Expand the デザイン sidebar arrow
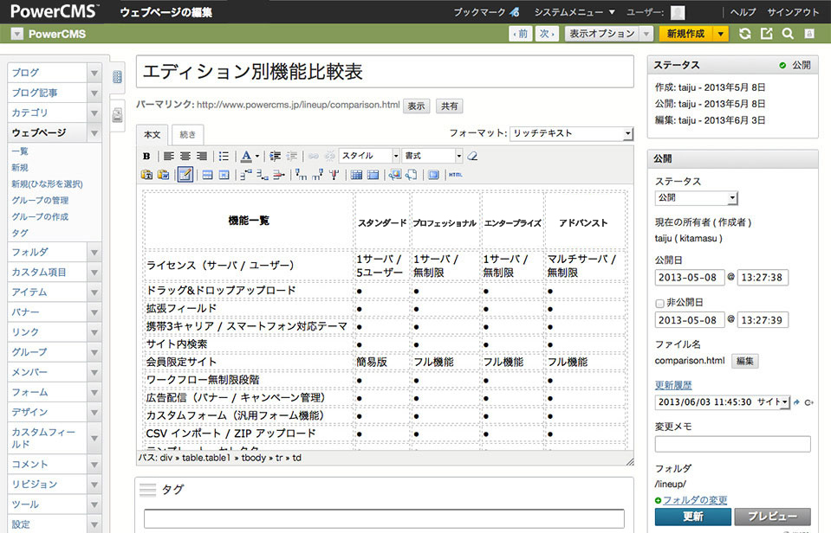Image resolution: width=831 pixels, height=533 pixels. (x=94, y=413)
